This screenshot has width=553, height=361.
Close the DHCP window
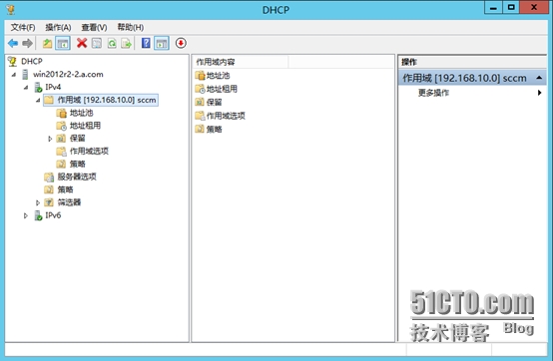click(x=534, y=8)
